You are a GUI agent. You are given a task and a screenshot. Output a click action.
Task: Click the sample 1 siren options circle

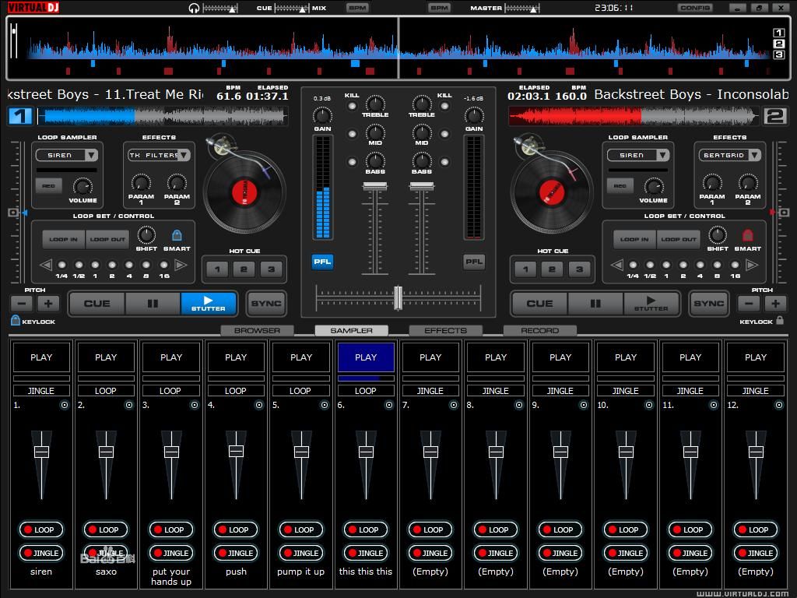click(64, 405)
